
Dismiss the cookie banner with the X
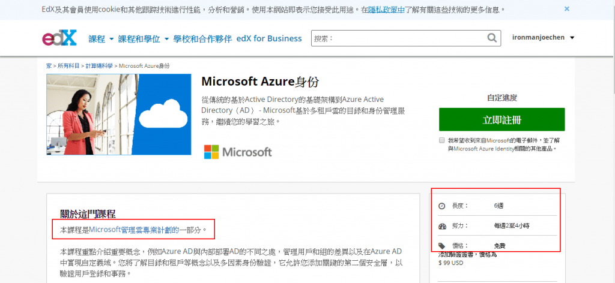(x=567, y=8)
